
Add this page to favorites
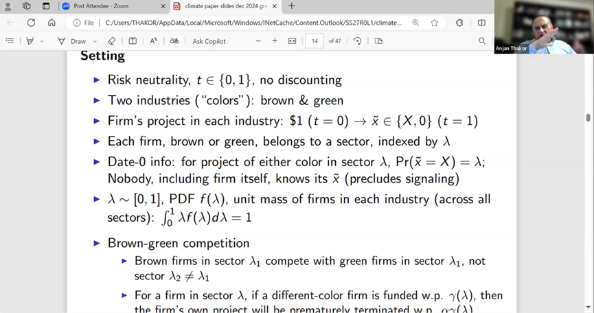coord(434,23)
